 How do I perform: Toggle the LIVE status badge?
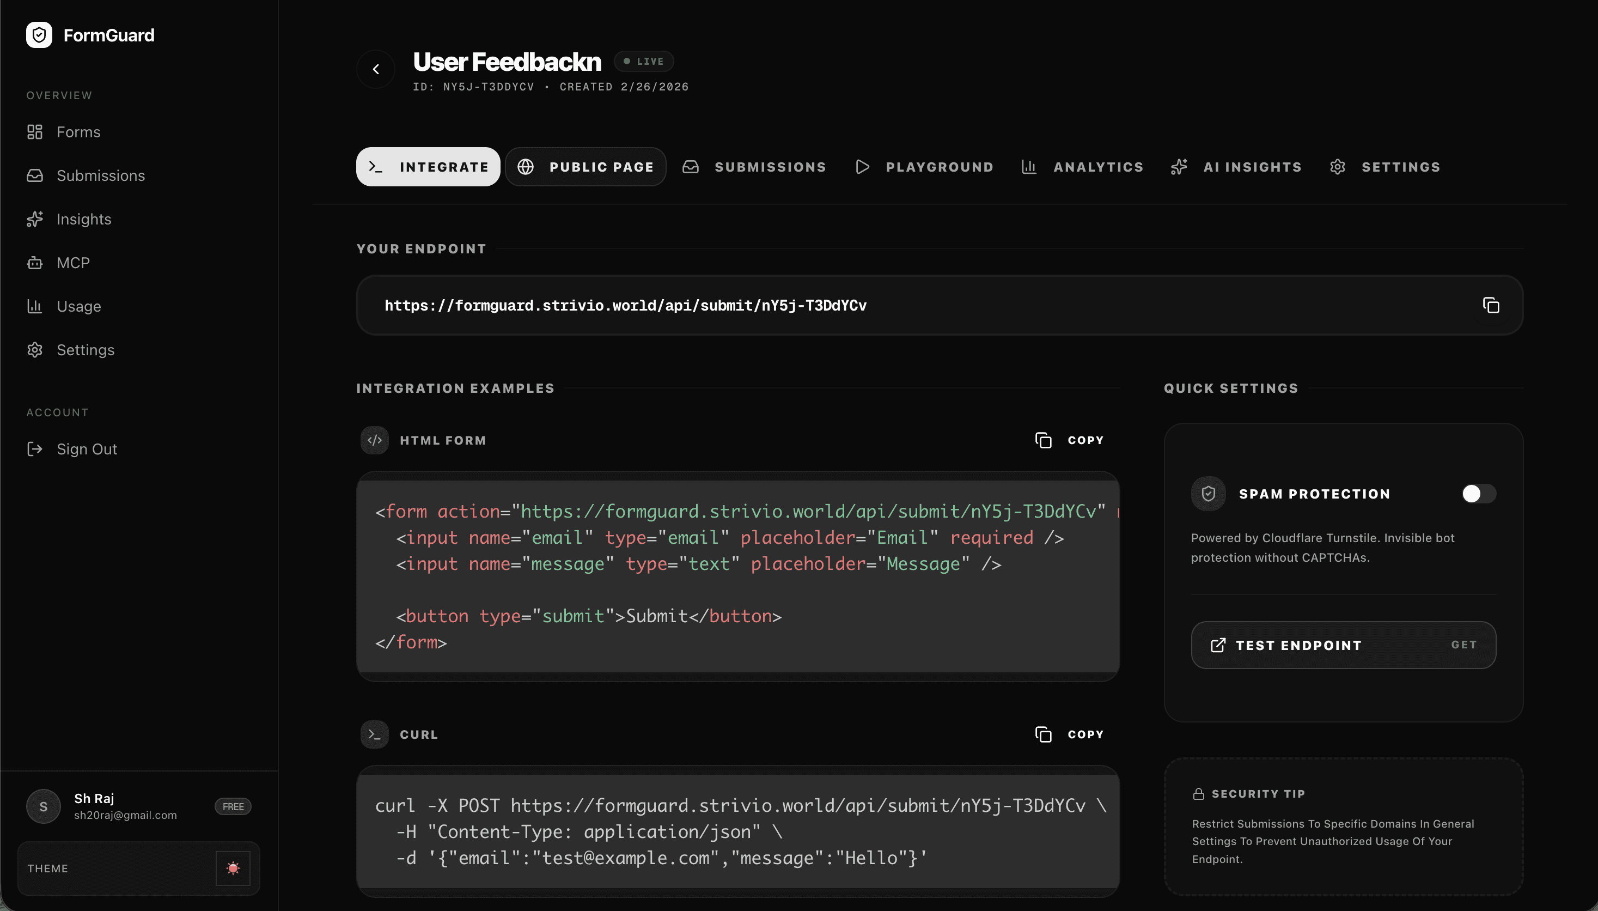click(643, 60)
